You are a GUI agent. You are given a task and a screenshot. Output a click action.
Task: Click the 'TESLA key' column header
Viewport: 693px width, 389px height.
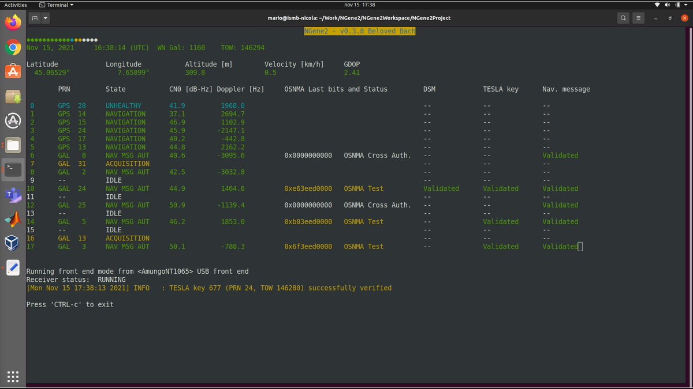click(501, 89)
